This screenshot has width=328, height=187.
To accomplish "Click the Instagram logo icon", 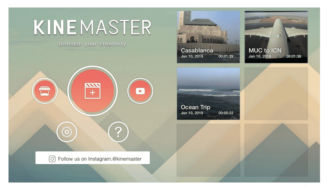I will pos(52,159).
